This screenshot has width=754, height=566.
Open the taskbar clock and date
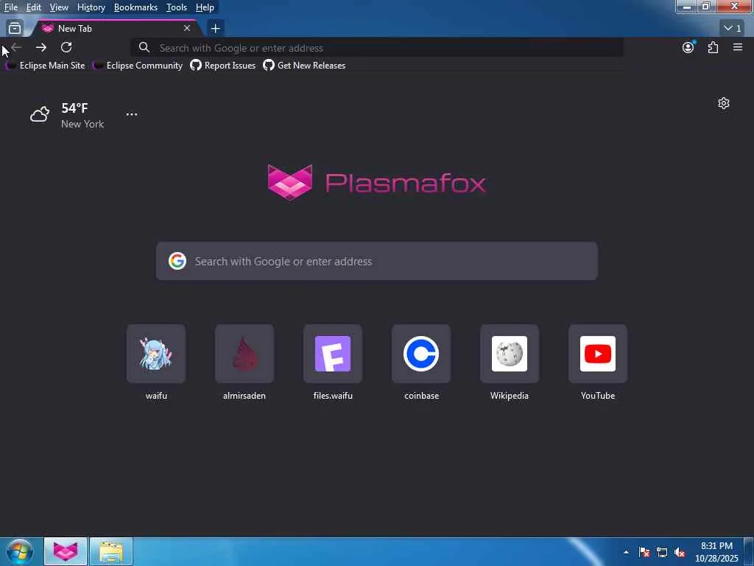coord(716,552)
